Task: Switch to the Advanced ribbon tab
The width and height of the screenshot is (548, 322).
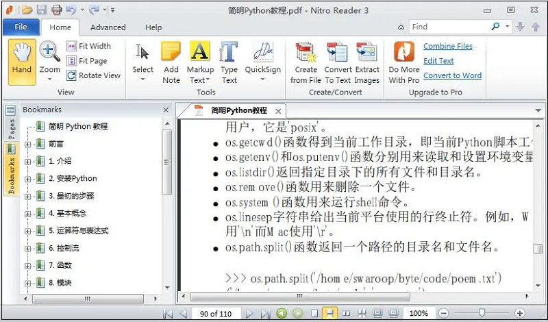Action: [x=108, y=27]
